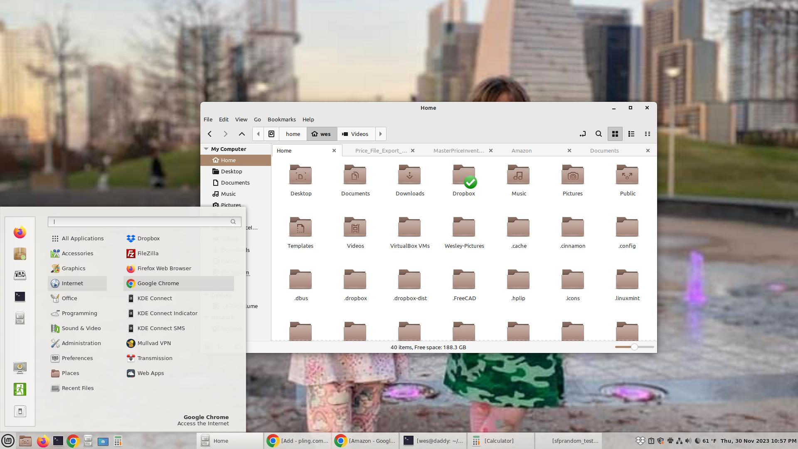Toggle location entry icon in file manager
The width and height of the screenshot is (798, 449).
[x=583, y=134]
